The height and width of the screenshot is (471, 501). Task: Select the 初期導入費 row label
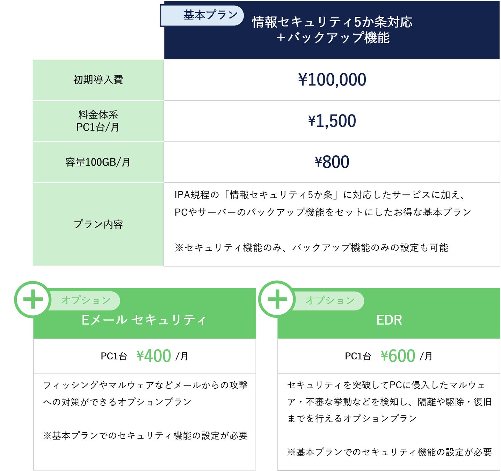click(98, 80)
